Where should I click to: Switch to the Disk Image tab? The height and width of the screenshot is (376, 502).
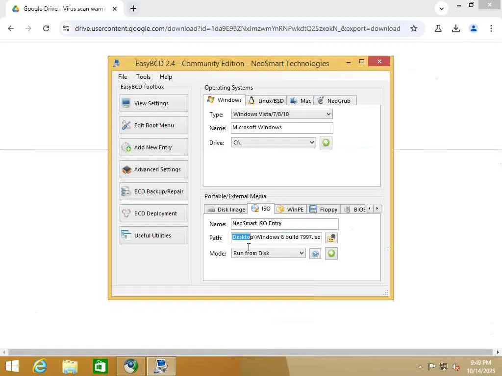coord(226,210)
